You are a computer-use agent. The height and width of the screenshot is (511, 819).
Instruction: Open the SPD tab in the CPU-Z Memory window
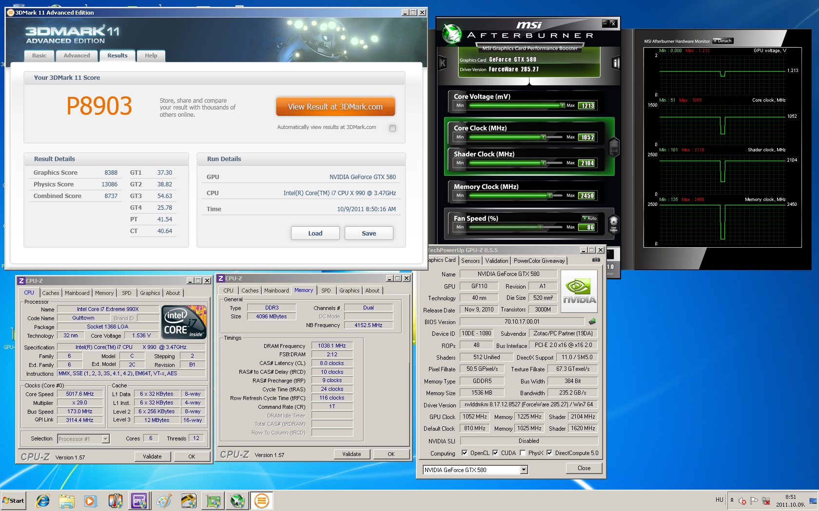(326, 291)
